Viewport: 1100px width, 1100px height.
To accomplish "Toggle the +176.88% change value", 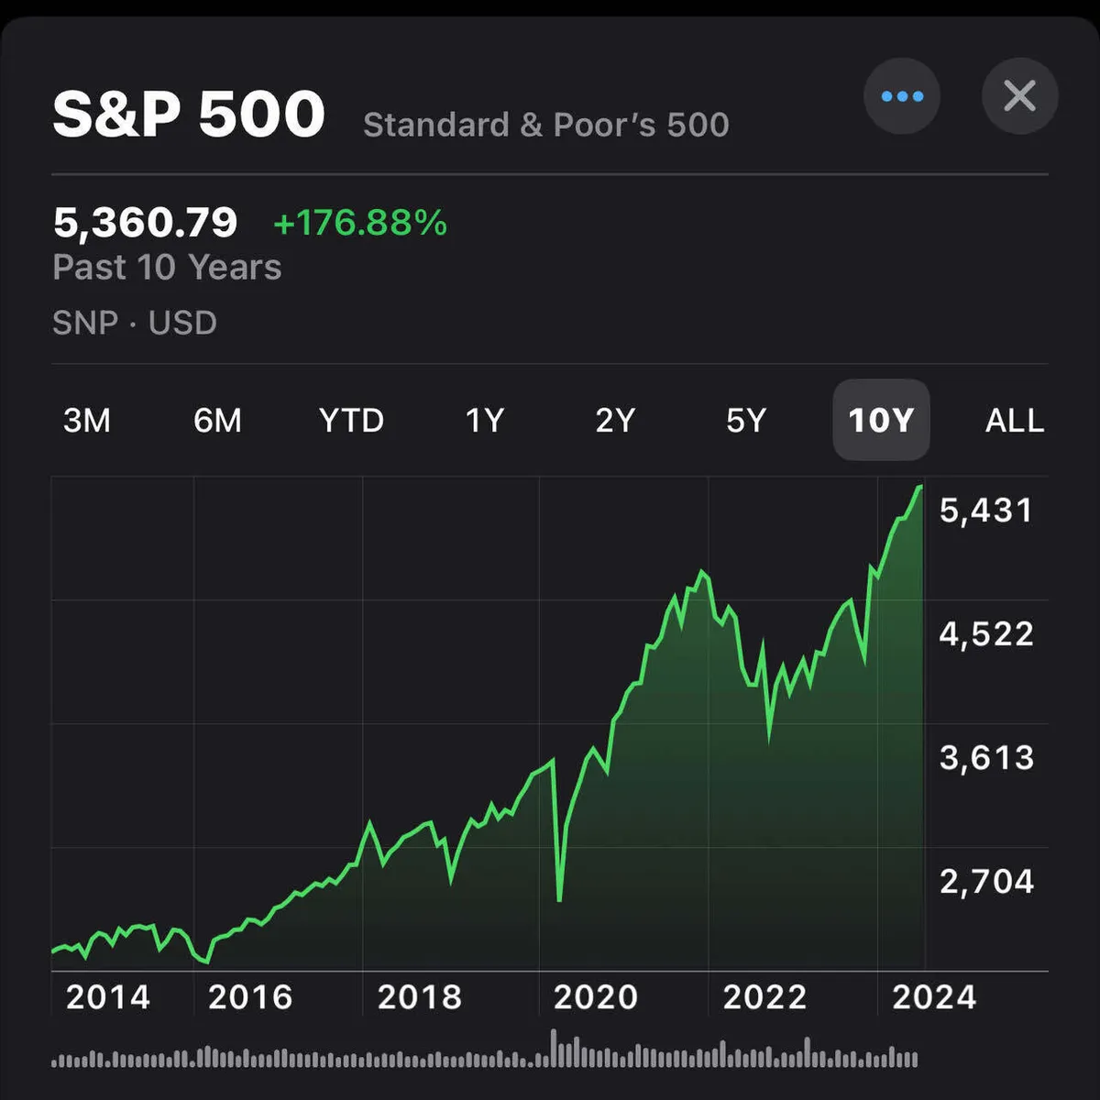I will [x=360, y=223].
